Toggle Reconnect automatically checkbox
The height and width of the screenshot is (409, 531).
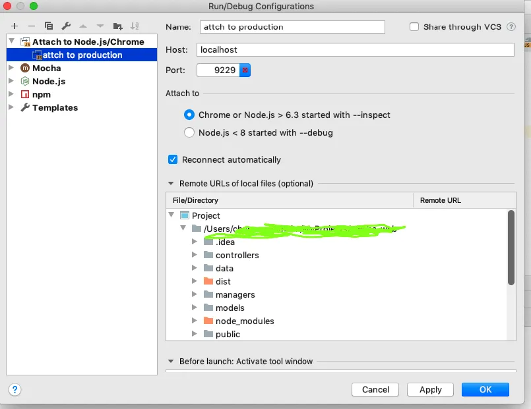173,159
